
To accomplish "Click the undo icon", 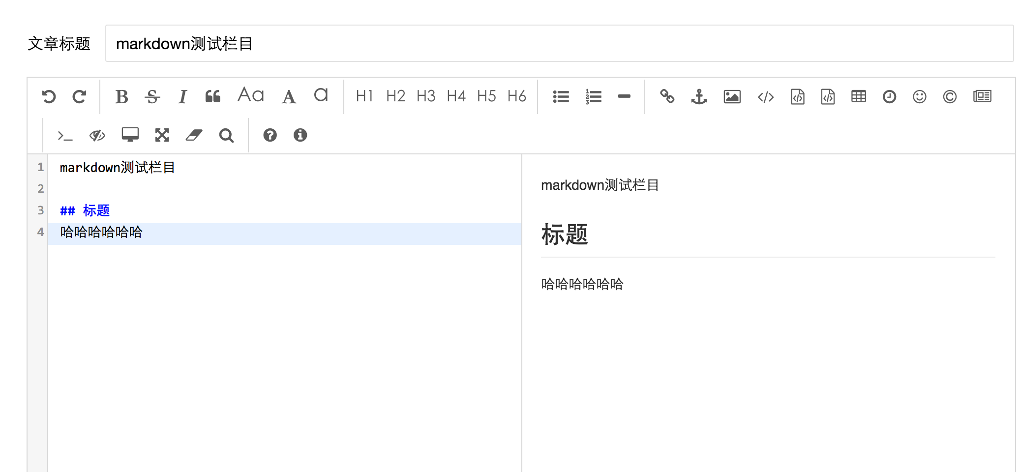I will 49,96.
